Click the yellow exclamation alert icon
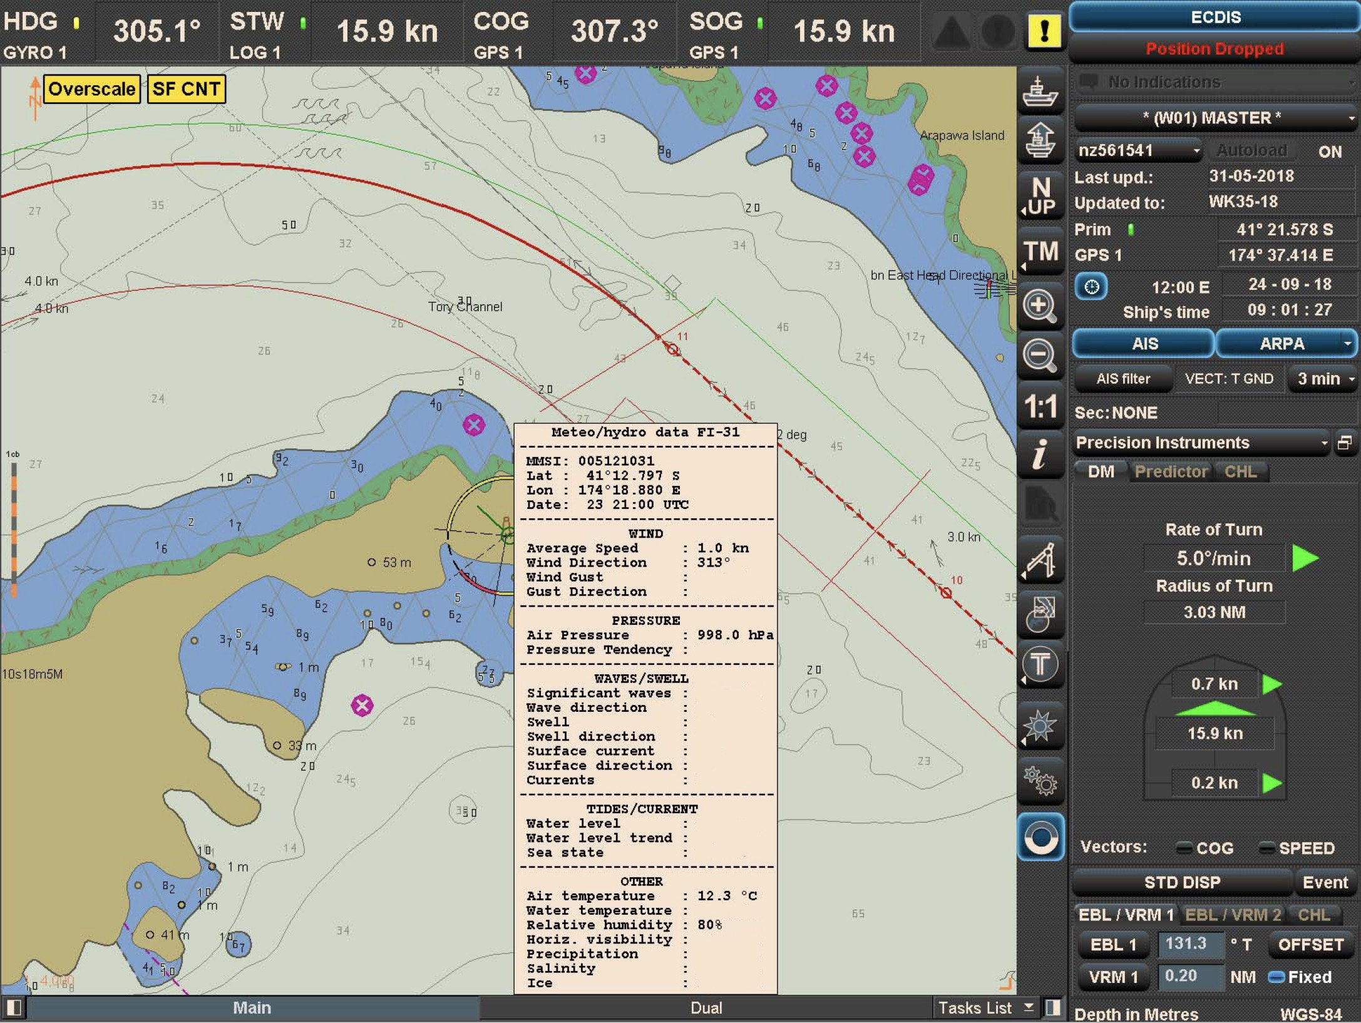1361x1023 pixels. coord(1044,31)
